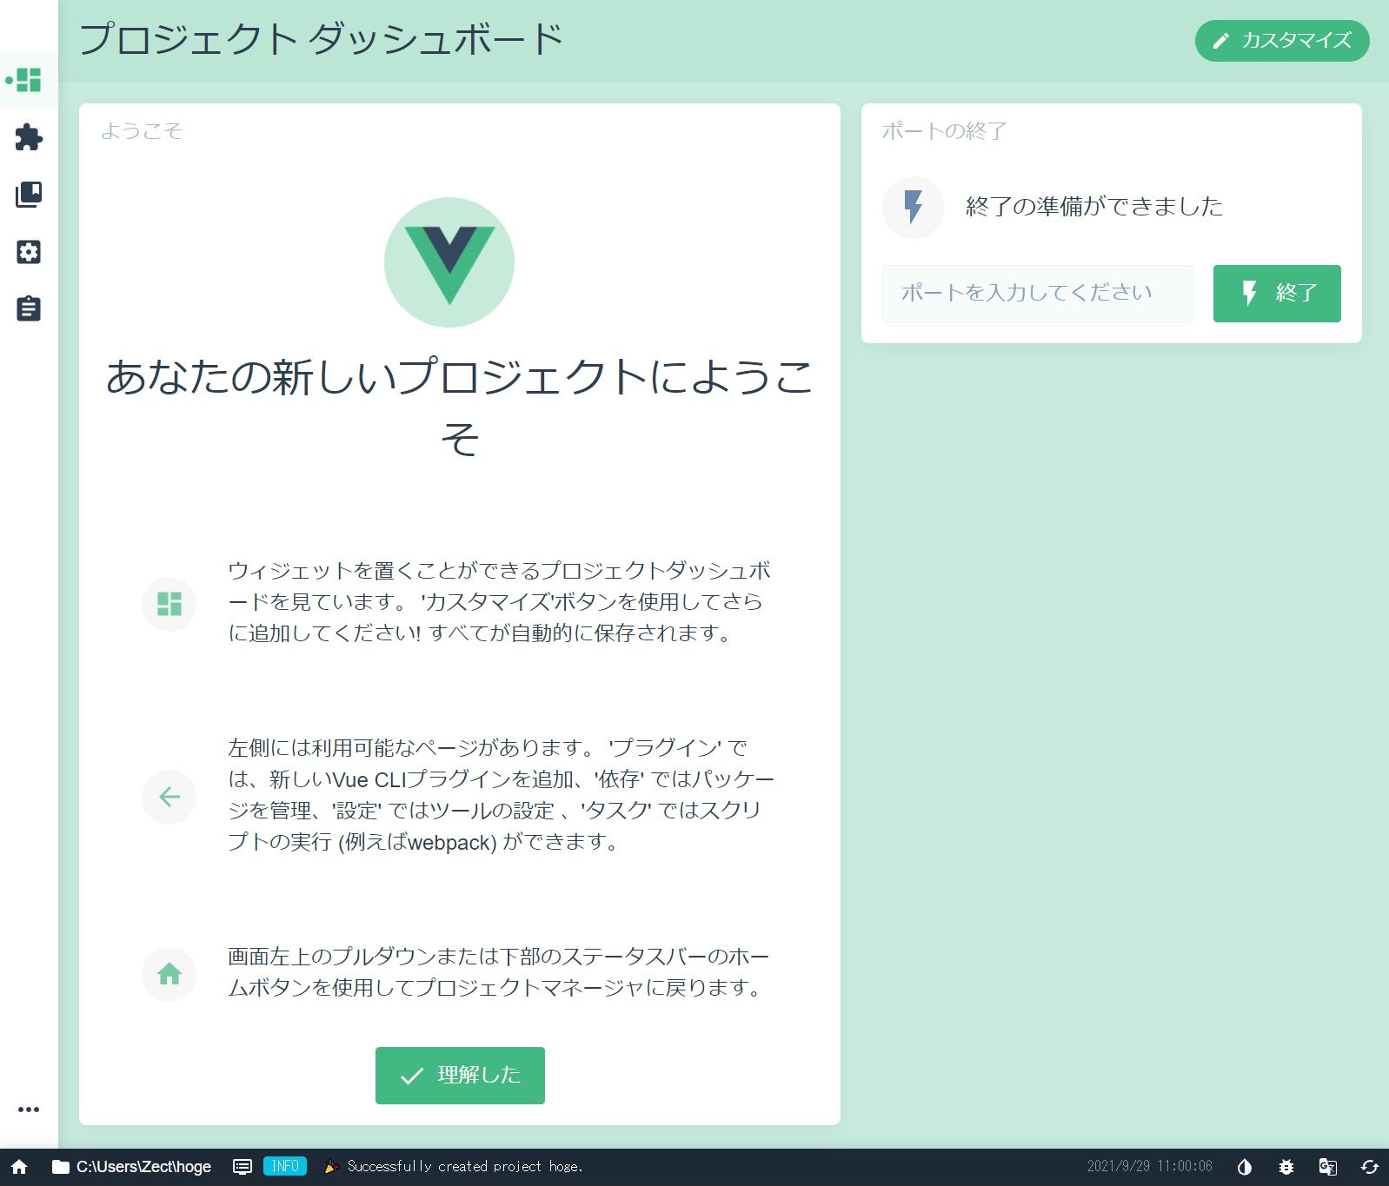
Task: Click the Vue logo in welcome card
Action: coord(449,262)
